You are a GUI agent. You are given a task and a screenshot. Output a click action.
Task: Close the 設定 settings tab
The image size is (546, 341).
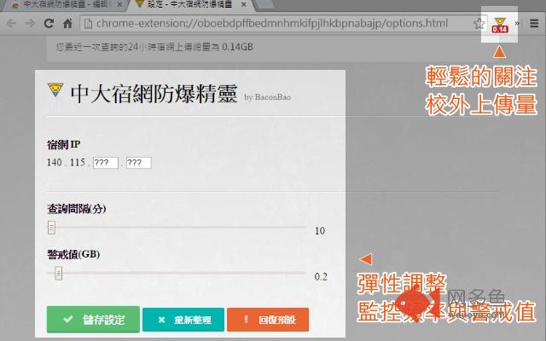click(244, 4)
